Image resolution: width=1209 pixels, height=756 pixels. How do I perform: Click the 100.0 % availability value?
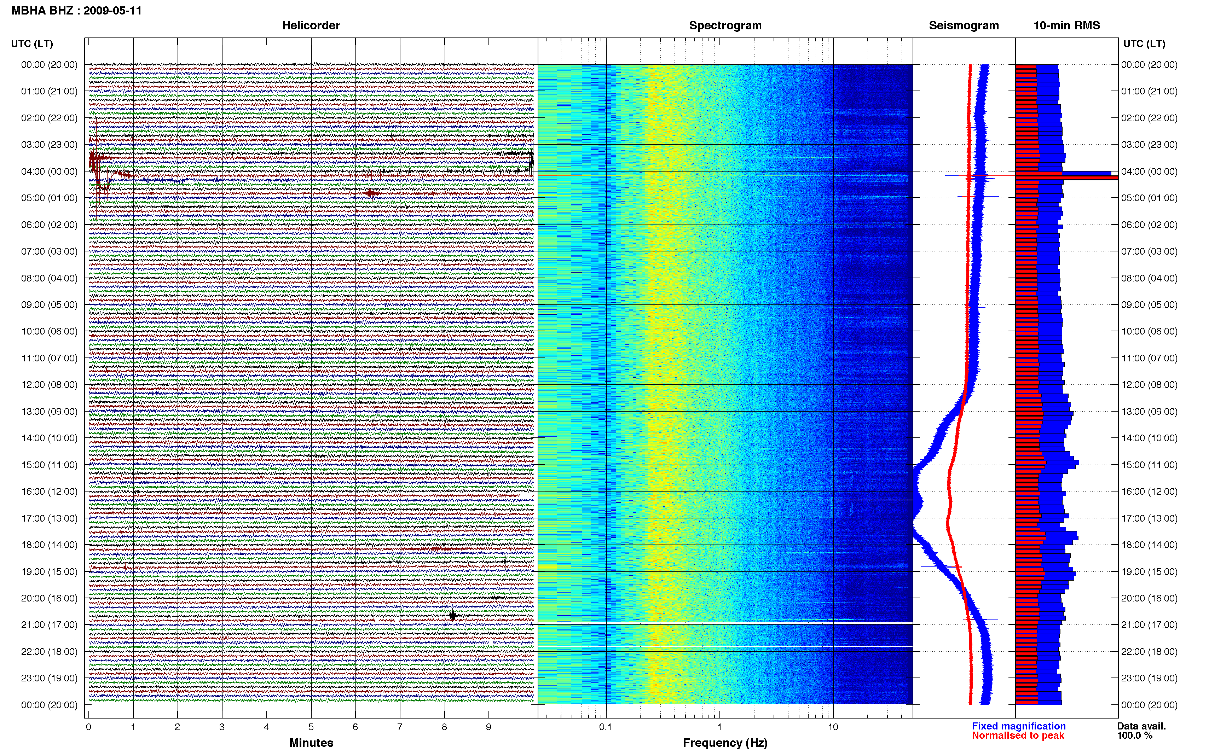tap(1134, 735)
